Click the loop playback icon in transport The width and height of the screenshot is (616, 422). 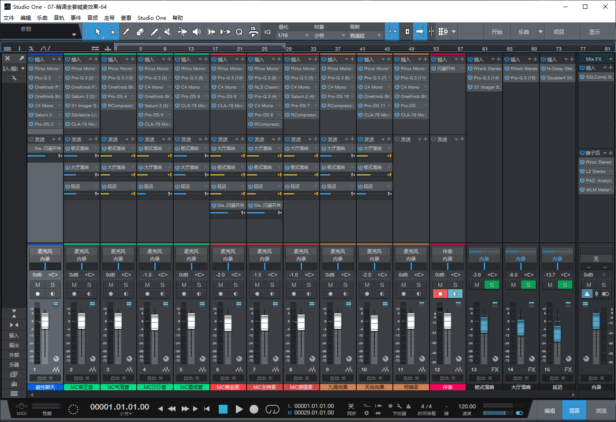click(273, 409)
